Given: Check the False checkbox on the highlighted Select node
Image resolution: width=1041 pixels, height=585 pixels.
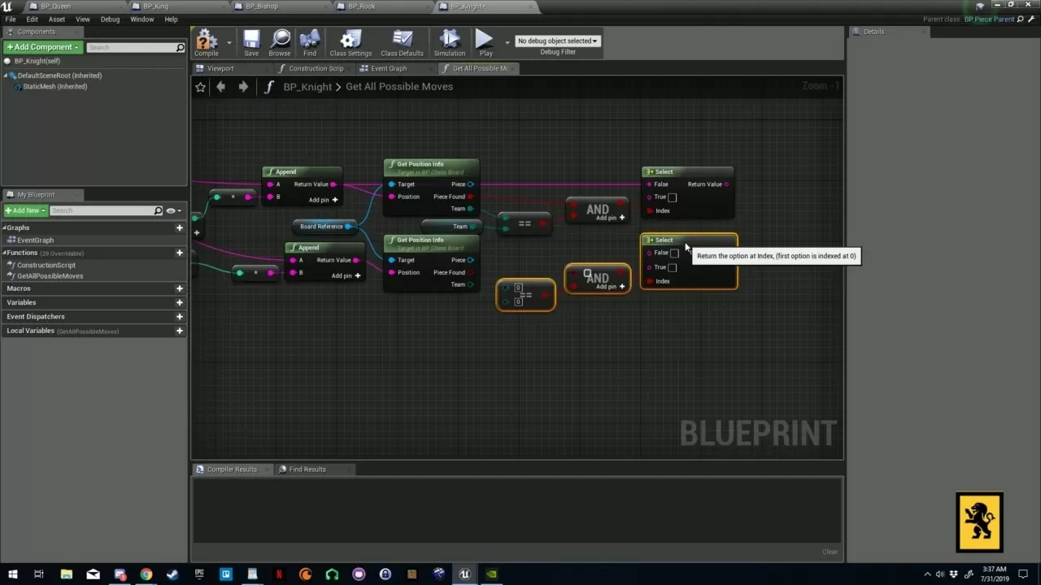Looking at the screenshot, I should (675, 253).
